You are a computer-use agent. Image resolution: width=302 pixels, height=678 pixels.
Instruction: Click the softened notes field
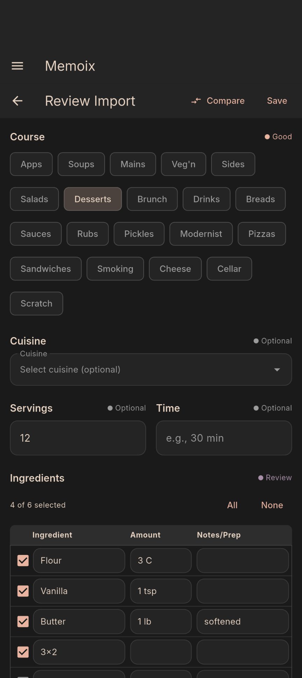(x=243, y=621)
